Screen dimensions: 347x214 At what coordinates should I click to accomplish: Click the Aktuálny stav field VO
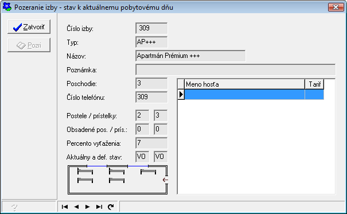tap(142, 157)
